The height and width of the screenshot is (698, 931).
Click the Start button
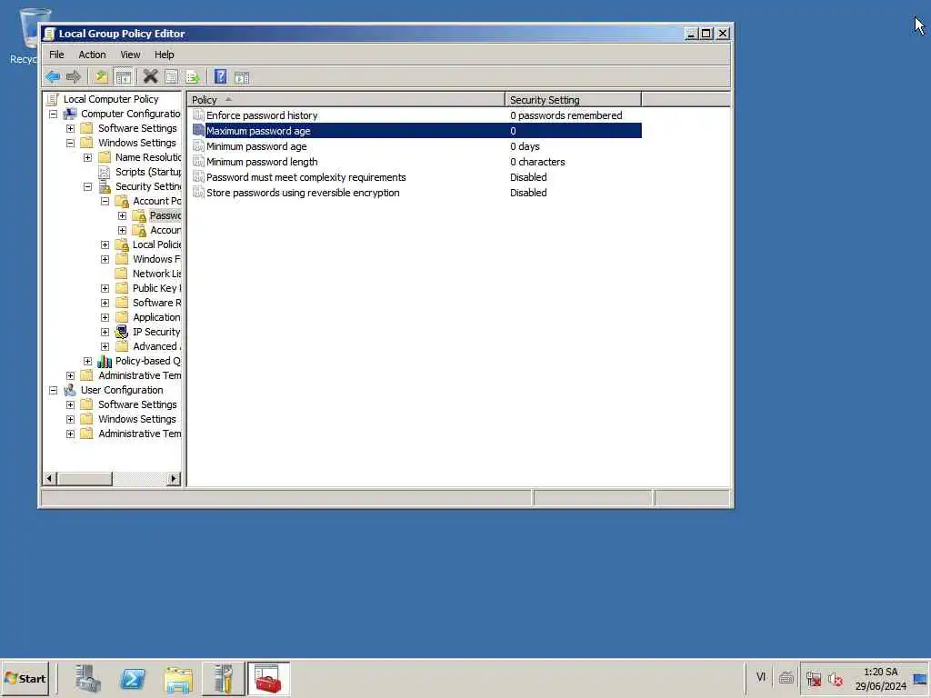point(25,679)
